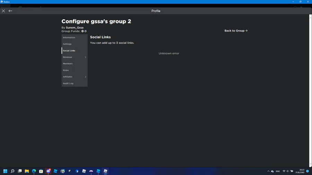The width and height of the screenshot is (312, 175).
Task: Open the clock and date flyout
Action: [x=300, y=171]
